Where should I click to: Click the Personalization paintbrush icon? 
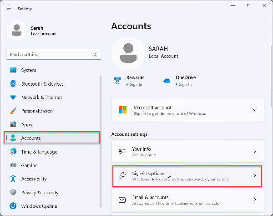pyautogui.click(x=13, y=111)
